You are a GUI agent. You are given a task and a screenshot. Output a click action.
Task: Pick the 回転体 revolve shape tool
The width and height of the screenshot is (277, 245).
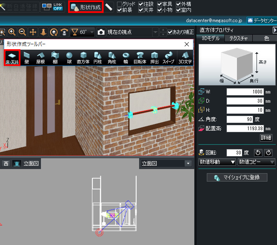[140, 58]
